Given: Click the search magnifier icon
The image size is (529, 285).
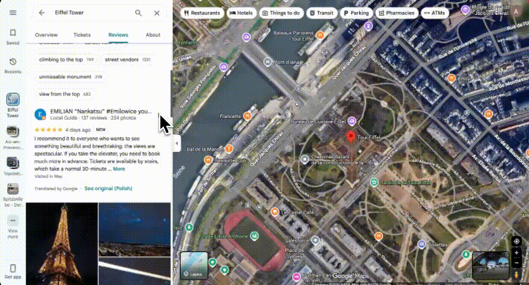Looking at the screenshot, I should (x=138, y=13).
